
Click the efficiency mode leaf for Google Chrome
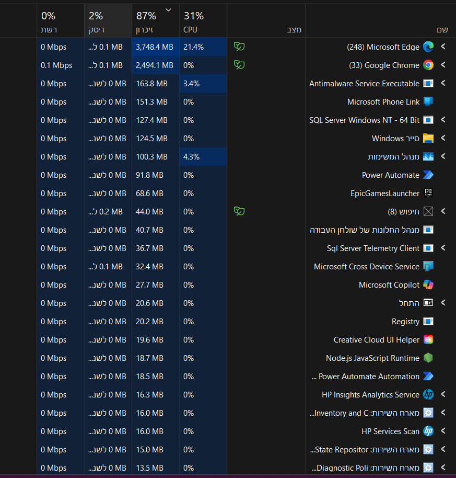(239, 65)
